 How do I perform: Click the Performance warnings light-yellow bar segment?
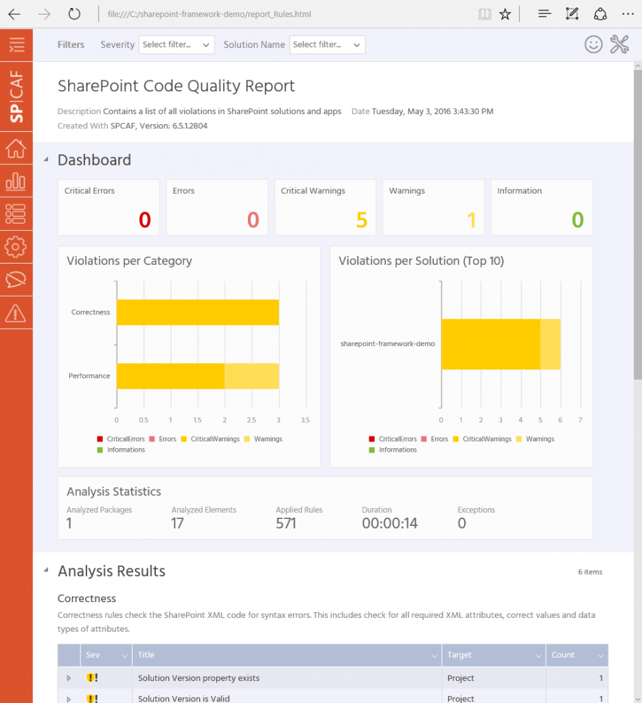[251, 376]
